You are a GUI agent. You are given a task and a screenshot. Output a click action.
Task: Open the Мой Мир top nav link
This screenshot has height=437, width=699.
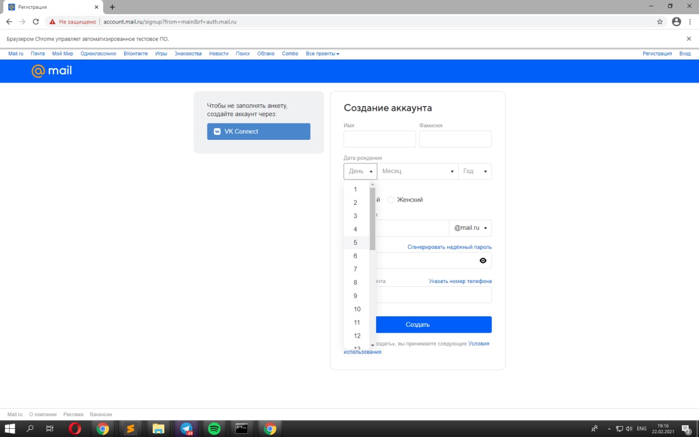(62, 54)
